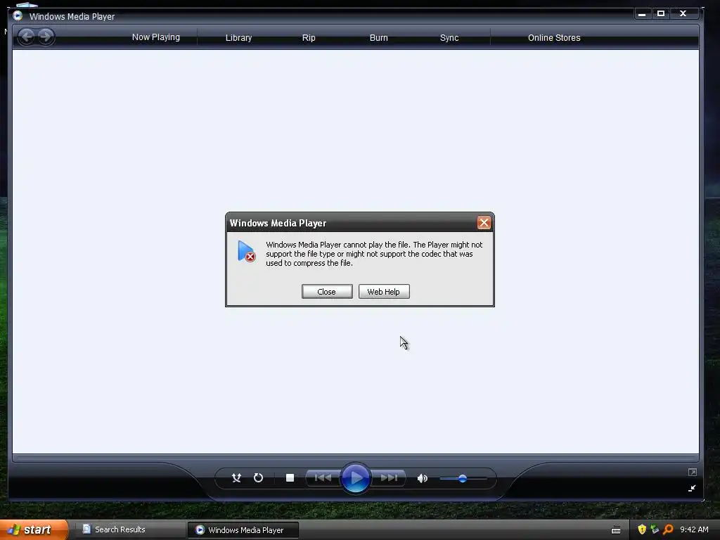Open the Online Stores tab
This screenshot has height=540, width=720.
[554, 38]
